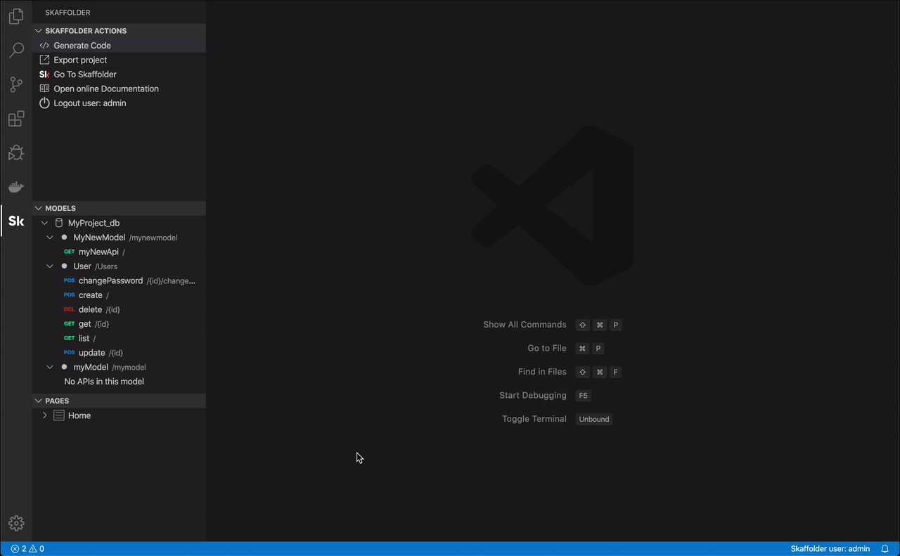Collapse the User model chevron
Image resolution: width=900 pixels, height=556 pixels.
tap(50, 266)
